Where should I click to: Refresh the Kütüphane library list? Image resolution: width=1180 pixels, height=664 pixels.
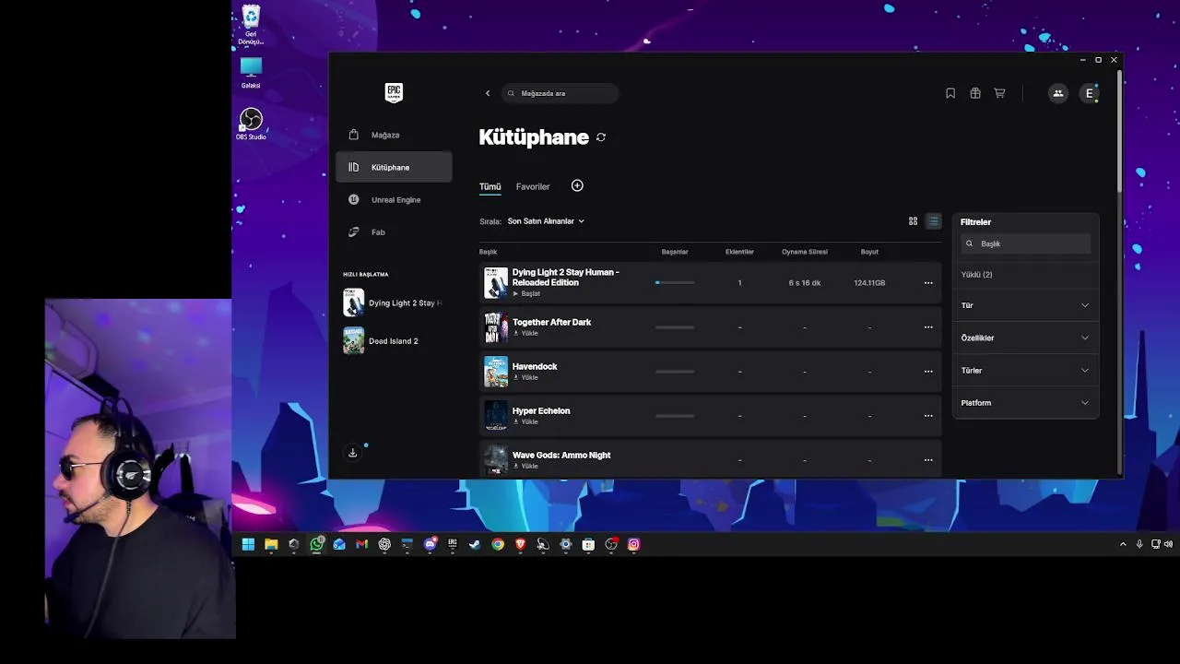pos(601,137)
